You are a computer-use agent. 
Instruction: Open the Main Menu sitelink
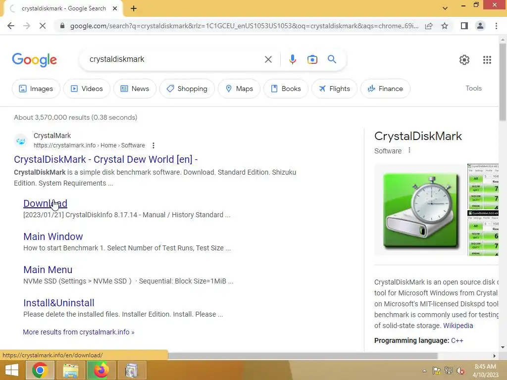[x=48, y=270]
